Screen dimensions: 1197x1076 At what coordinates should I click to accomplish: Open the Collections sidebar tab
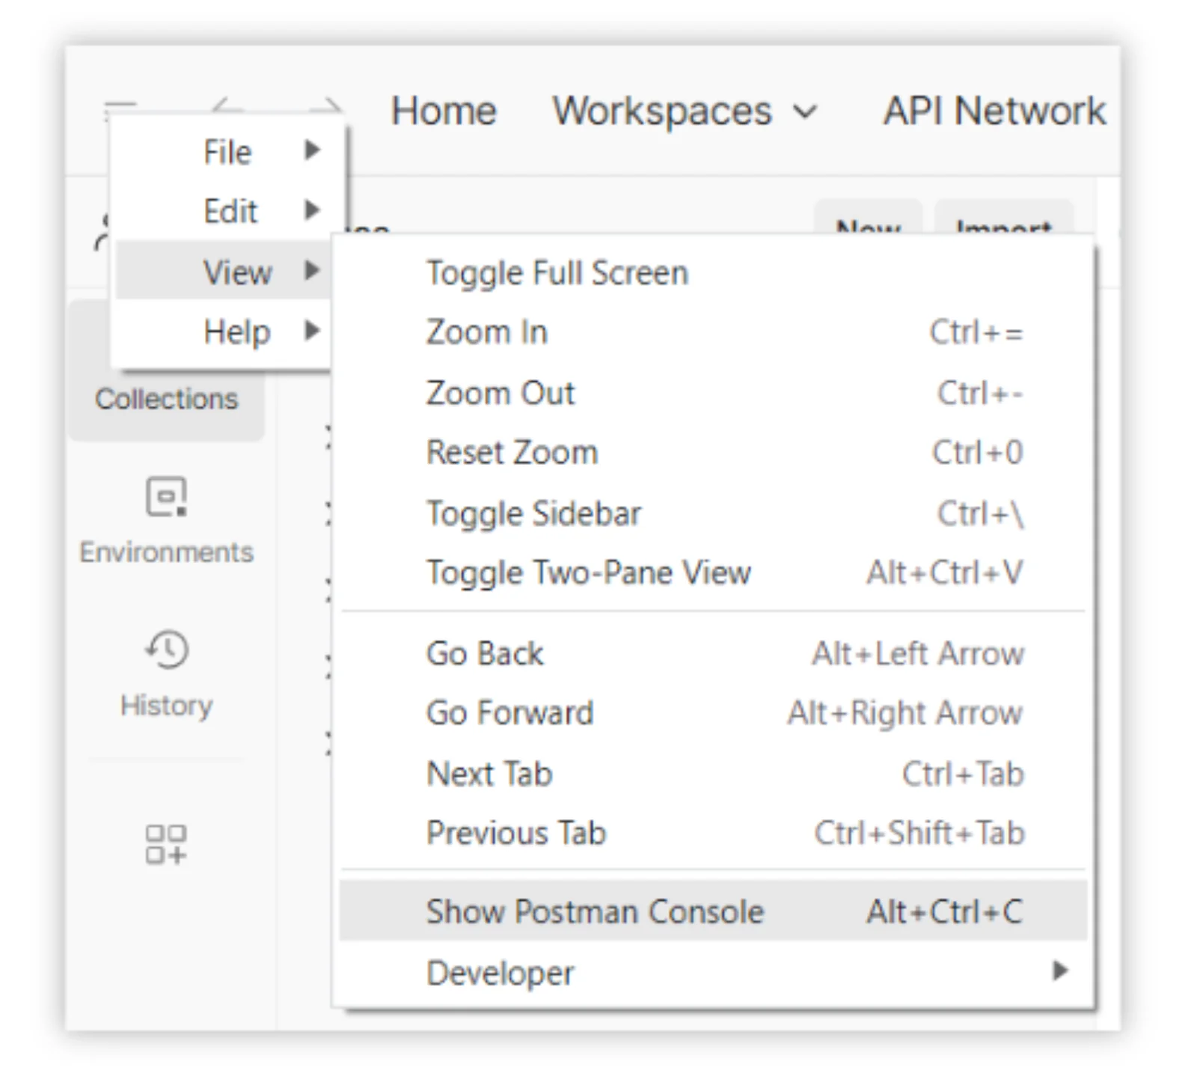(x=166, y=398)
